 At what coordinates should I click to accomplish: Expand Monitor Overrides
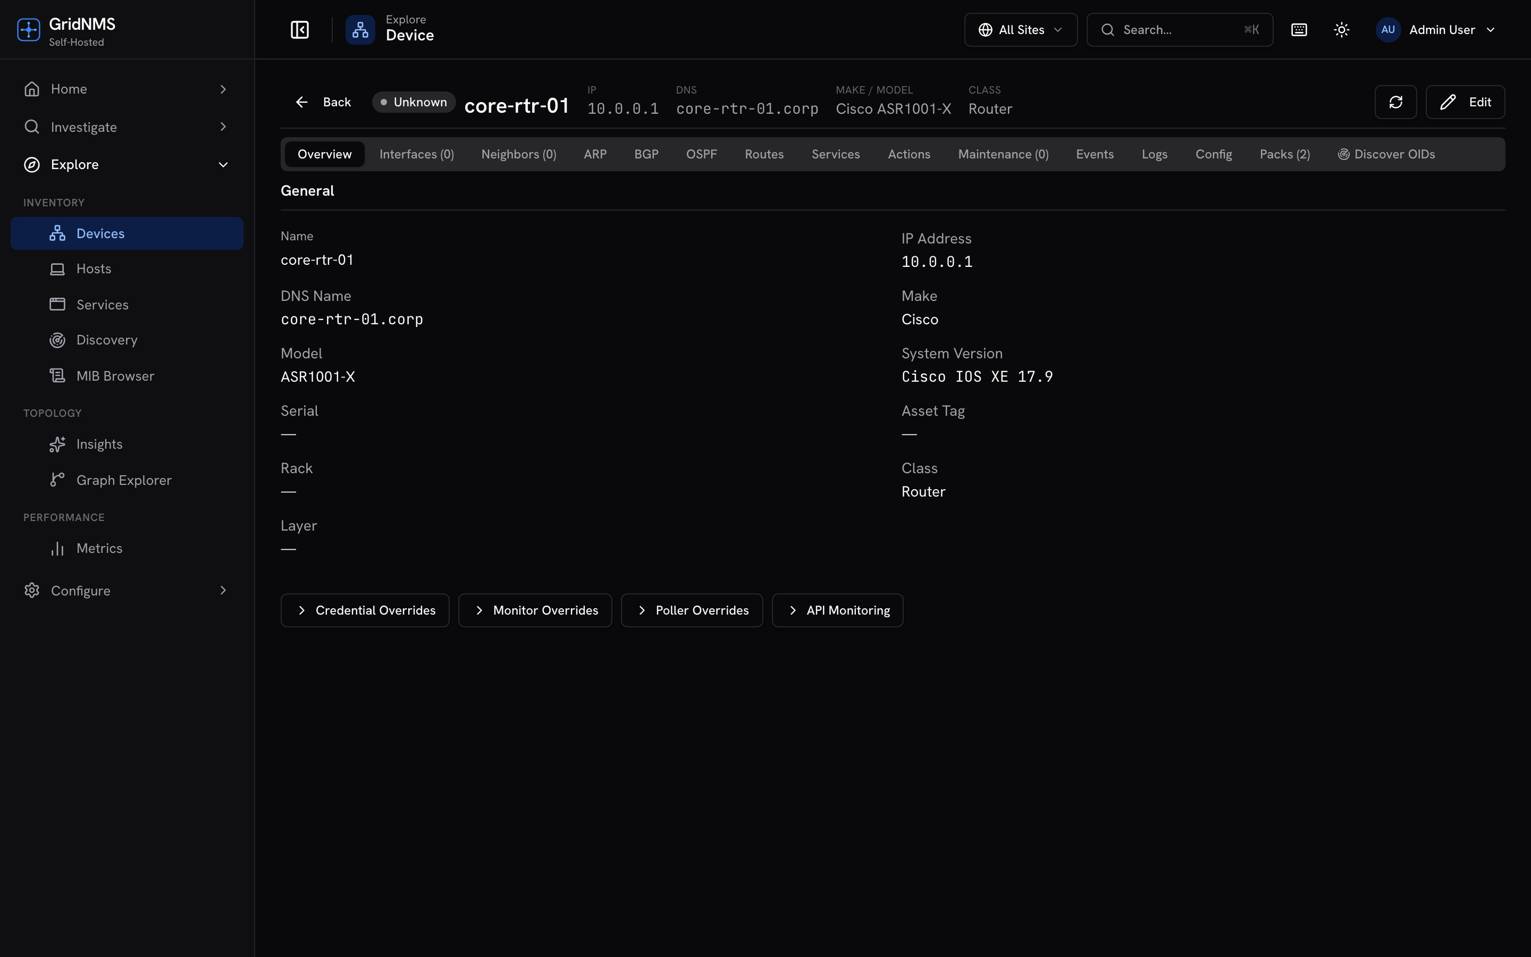click(x=535, y=610)
